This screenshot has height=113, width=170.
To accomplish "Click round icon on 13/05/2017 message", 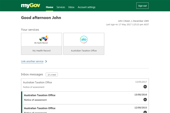I will coord(145,87).
